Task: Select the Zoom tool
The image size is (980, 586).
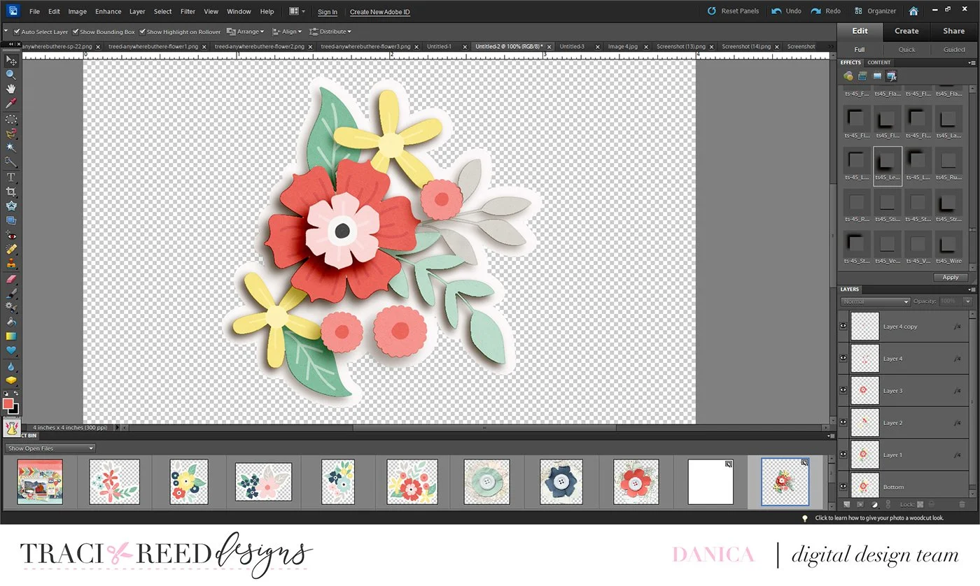Action: (x=10, y=75)
